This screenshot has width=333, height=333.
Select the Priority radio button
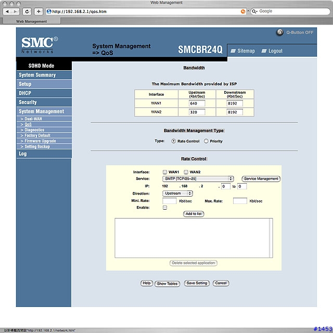pyautogui.click(x=206, y=141)
